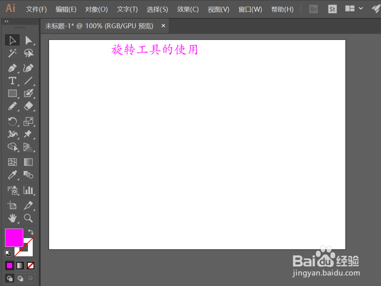The image size is (381, 286).
Task: Open the 编辑(E) menu
Action: [66, 9]
